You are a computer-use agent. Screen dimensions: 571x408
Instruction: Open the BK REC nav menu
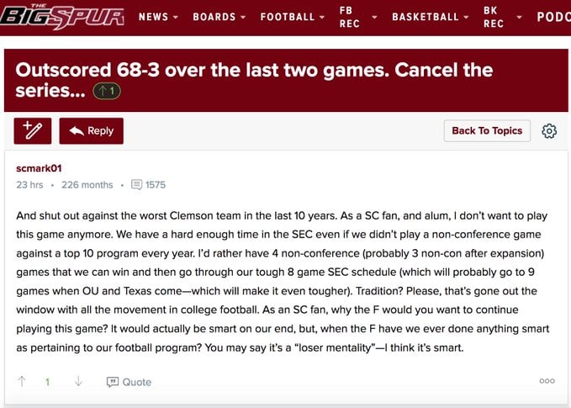point(503,17)
